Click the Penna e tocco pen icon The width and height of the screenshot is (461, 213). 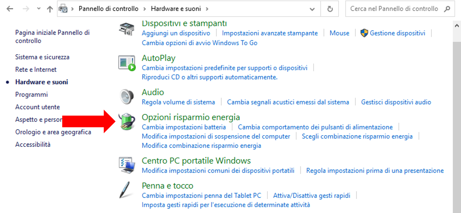pyautogui.click(x=125, y=190)
